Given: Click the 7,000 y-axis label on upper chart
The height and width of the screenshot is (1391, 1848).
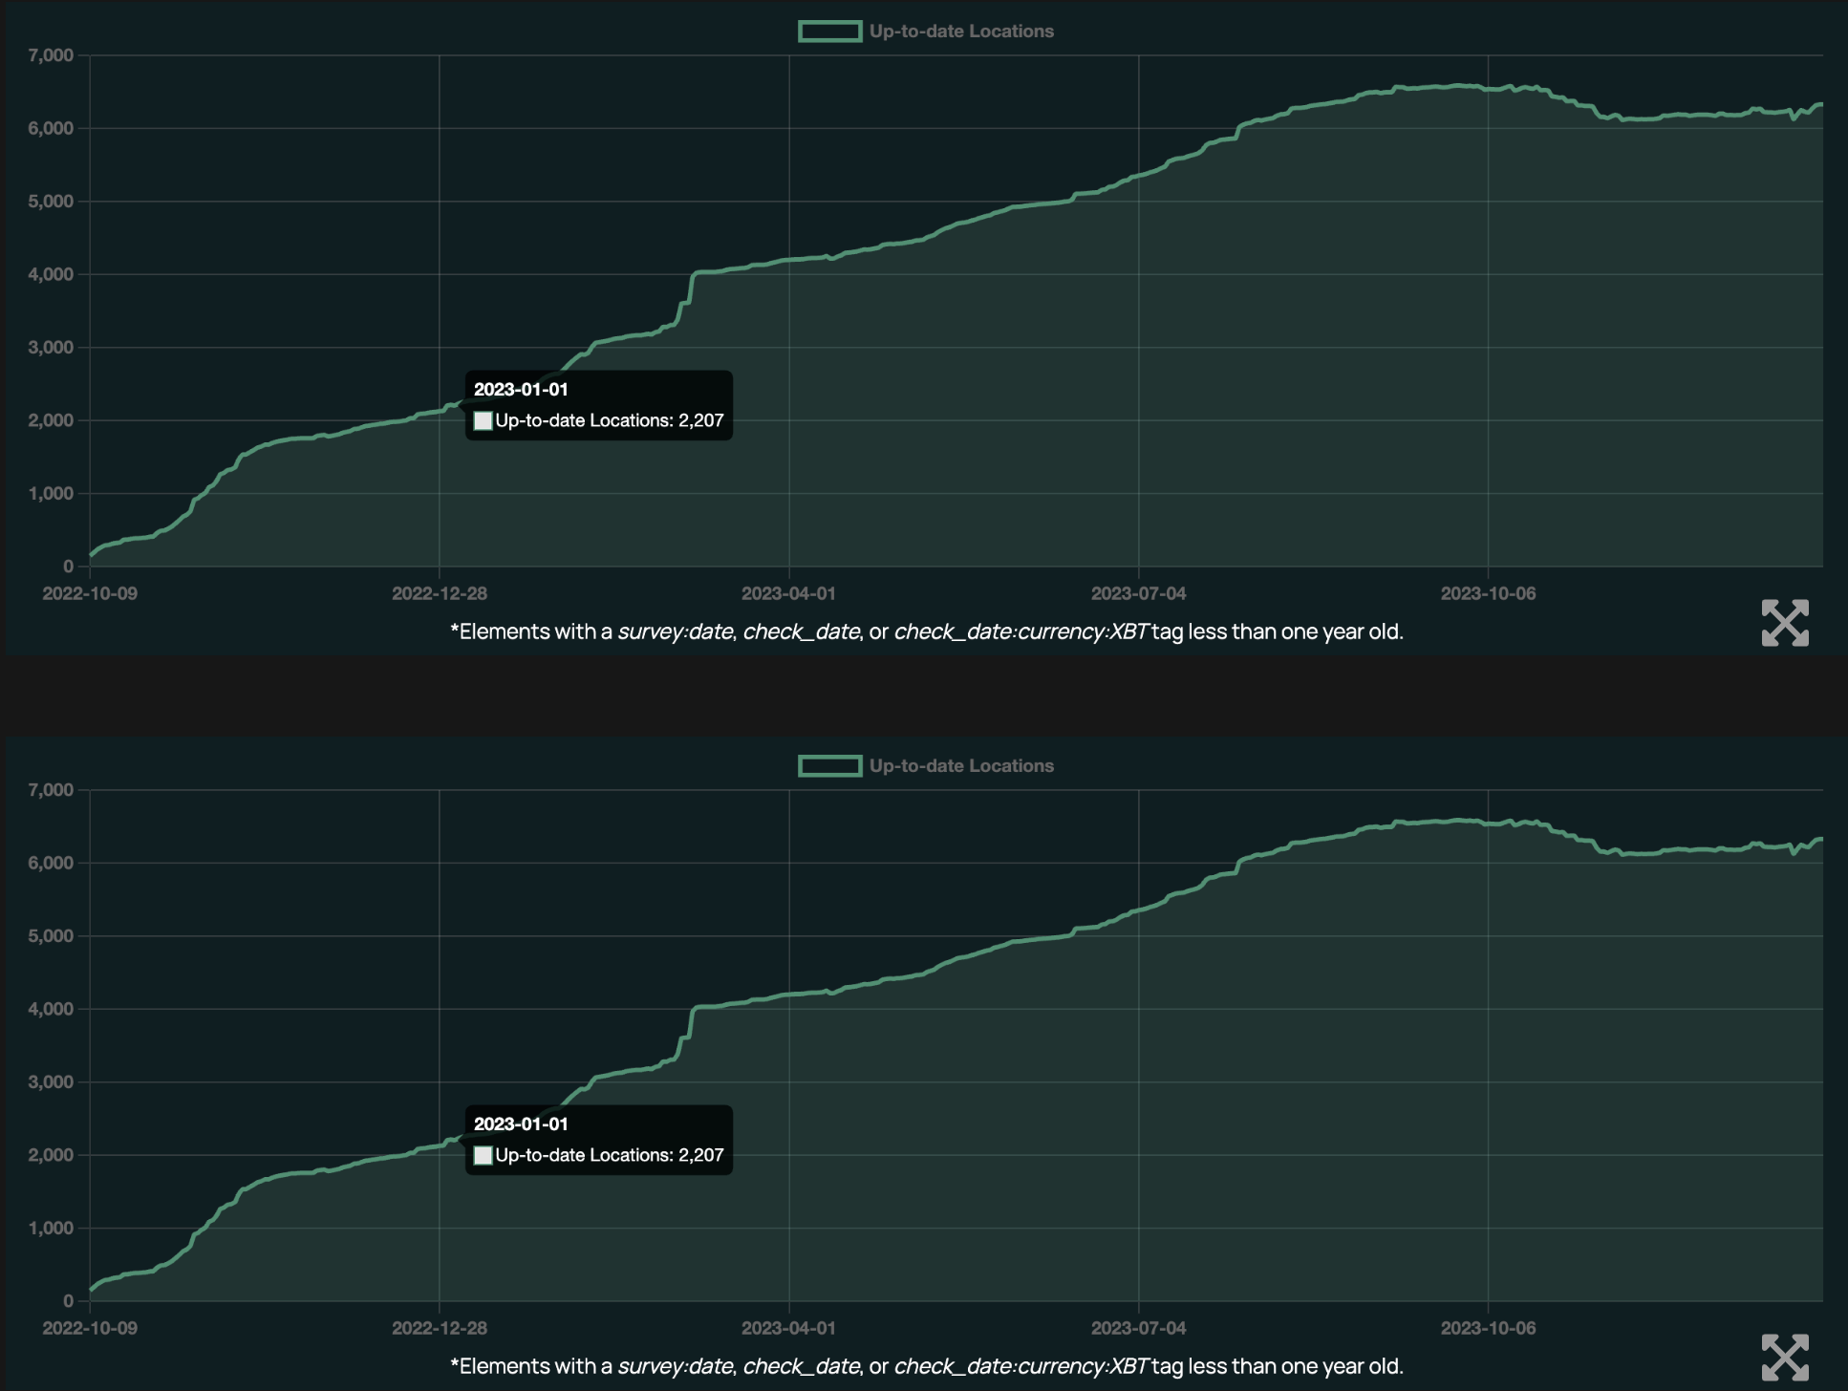Looking at the screenshot, I should [x=51, y=55].
